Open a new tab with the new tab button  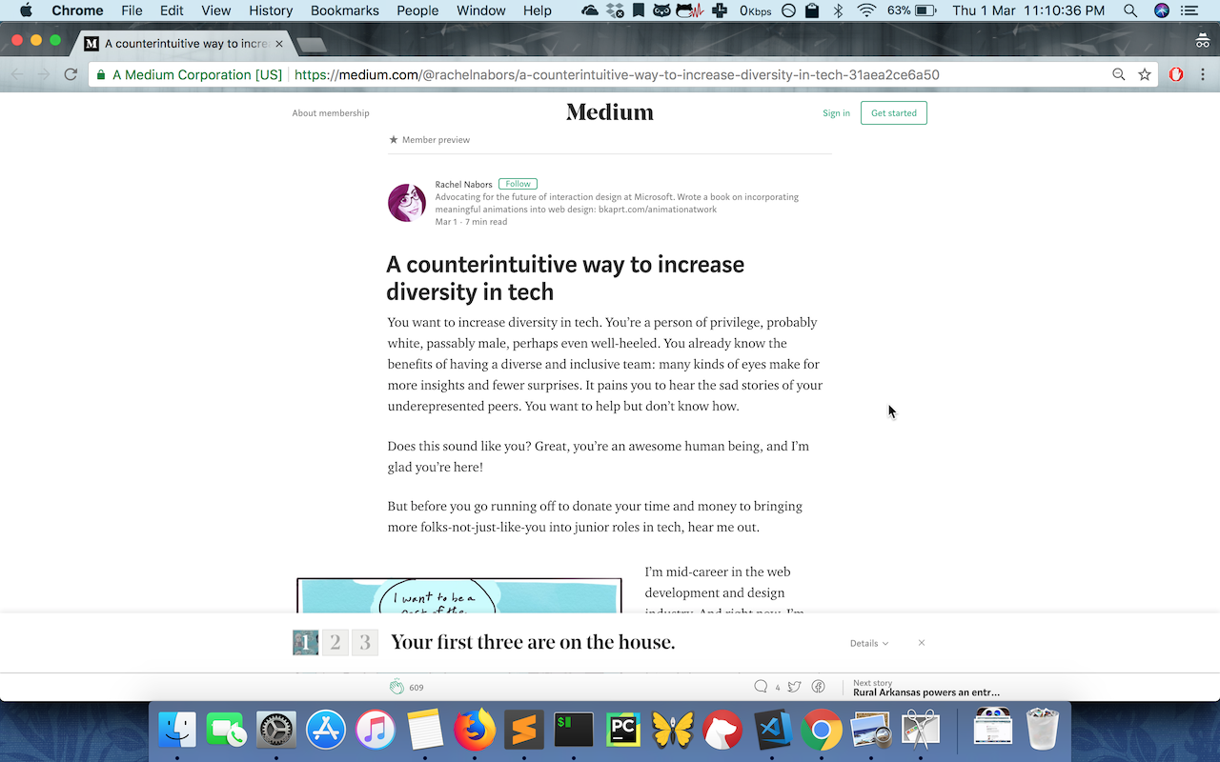coord(311,45)
